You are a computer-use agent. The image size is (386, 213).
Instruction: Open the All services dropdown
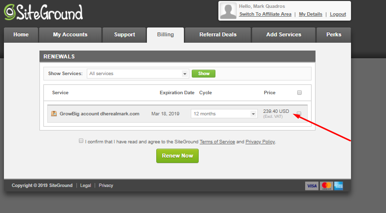click(x=138, y=74)
